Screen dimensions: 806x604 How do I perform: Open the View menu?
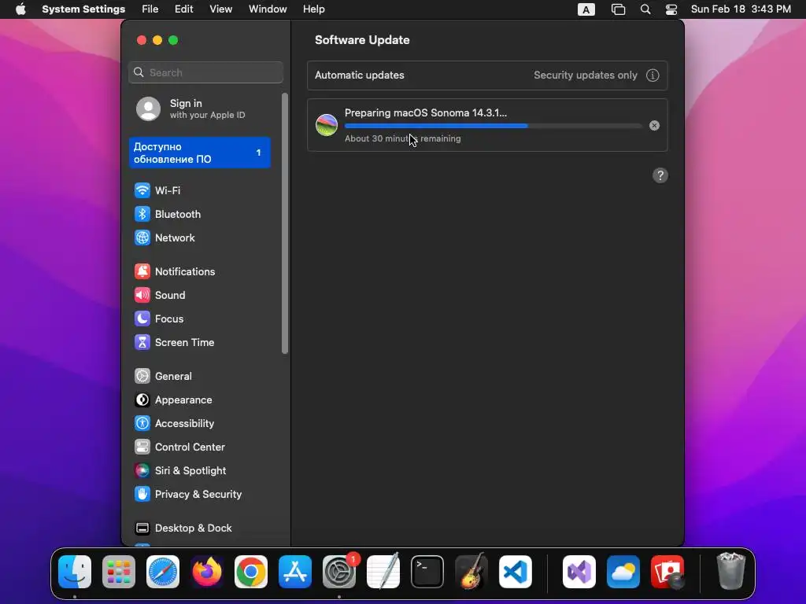coord(220,9)
